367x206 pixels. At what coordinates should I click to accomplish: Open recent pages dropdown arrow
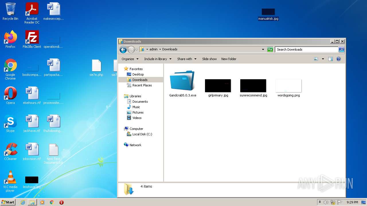pos(137,49)
